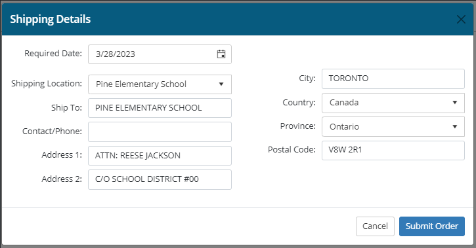This screenshot has width=476, height=248.
Task: Focus the City field containing TORONTO
Action: [x=393, y=79]
